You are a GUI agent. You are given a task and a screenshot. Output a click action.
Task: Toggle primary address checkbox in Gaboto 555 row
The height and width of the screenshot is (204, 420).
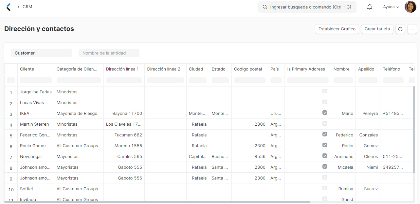(325, 166)
